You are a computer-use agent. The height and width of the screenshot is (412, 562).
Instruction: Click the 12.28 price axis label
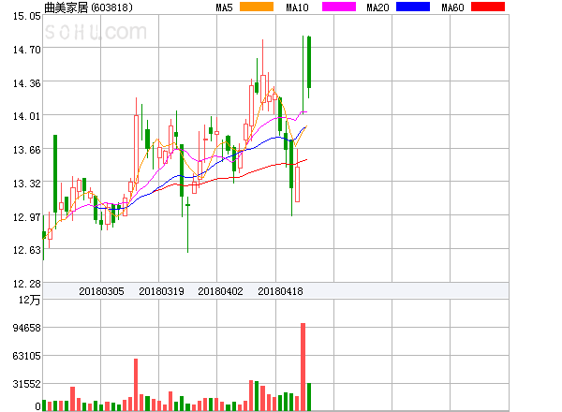click(x=27, y=284)
